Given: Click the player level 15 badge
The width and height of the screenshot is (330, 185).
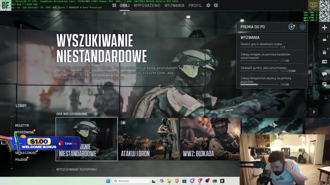Looking at the screenshot, I should coord(313,5).
